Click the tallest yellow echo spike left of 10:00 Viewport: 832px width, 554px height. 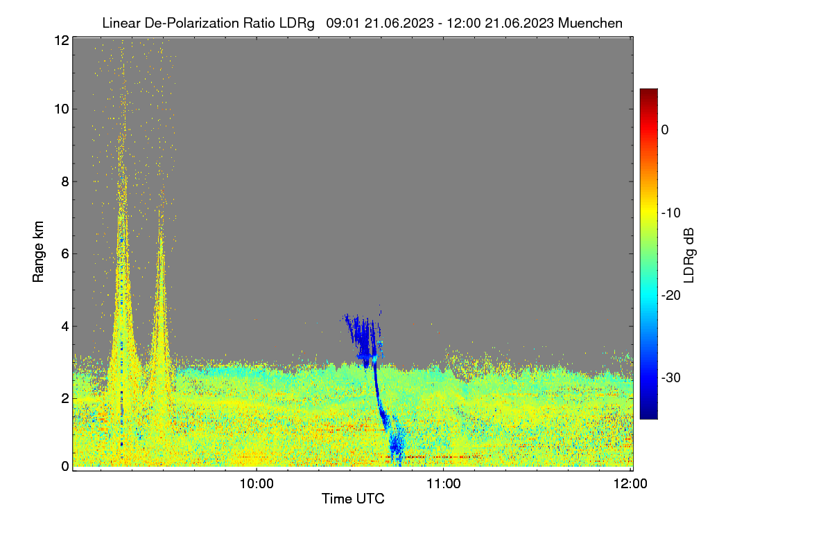[x=123, y=277]
